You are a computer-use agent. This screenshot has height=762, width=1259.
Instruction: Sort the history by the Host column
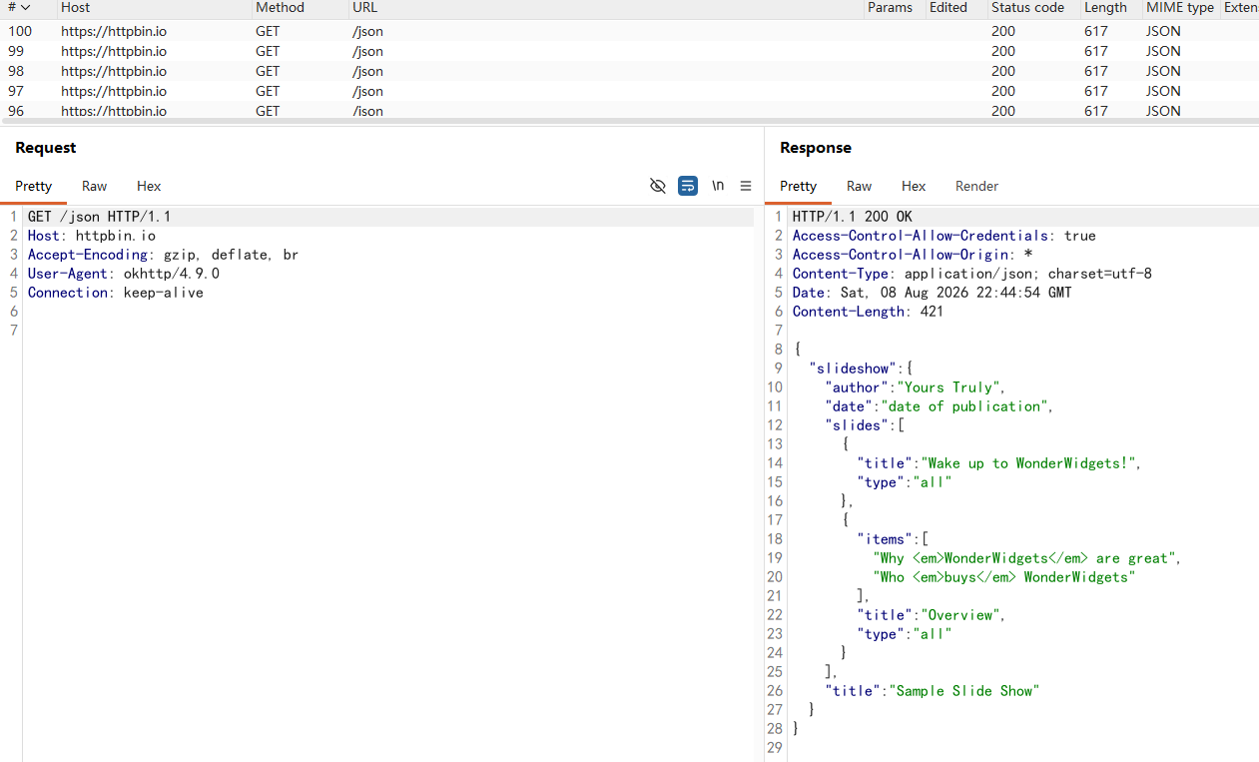pos(75,8)
